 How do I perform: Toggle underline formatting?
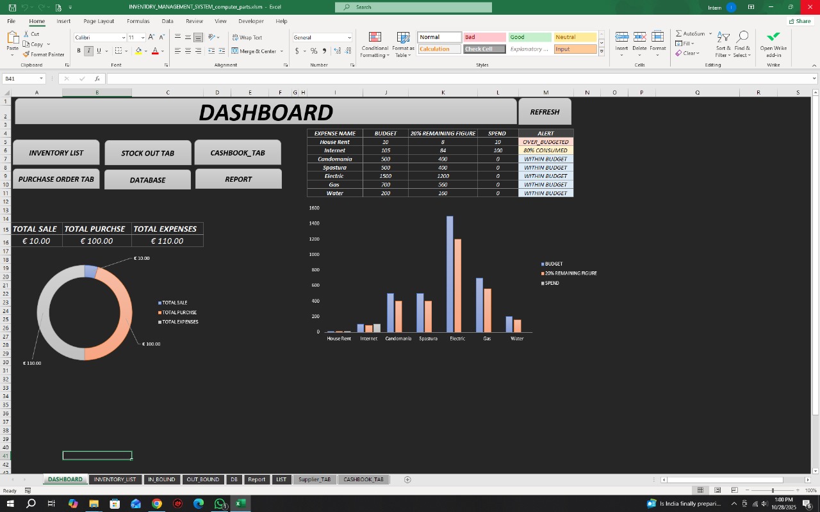click(99, 51)
